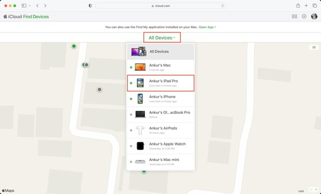
Task: Reload the page with the refresh icon
Action: click(x=223, y=6)
